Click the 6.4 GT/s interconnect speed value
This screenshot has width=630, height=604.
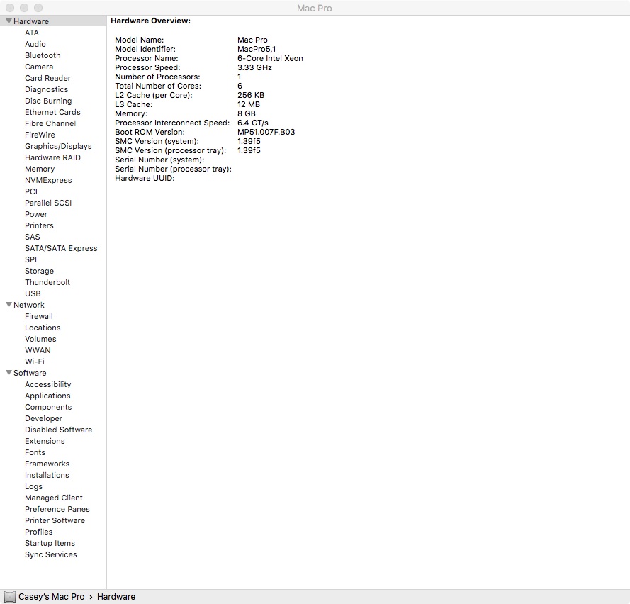[x=253, y=123]
